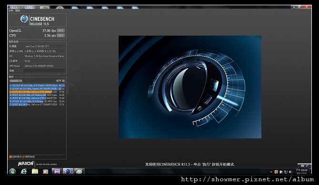The height and width of the screenshot is (185, 319).
Task: Click the orange 'your score' legend swatch
Action: [x=10, y=157]
